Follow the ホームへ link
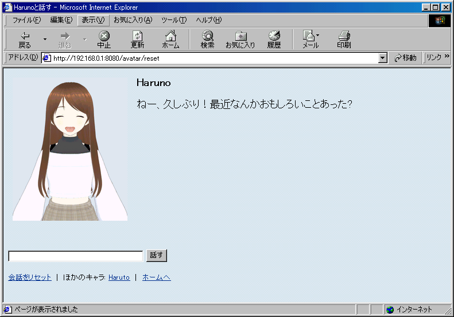Viewport: 454px width, 317px height. [156, 277]
